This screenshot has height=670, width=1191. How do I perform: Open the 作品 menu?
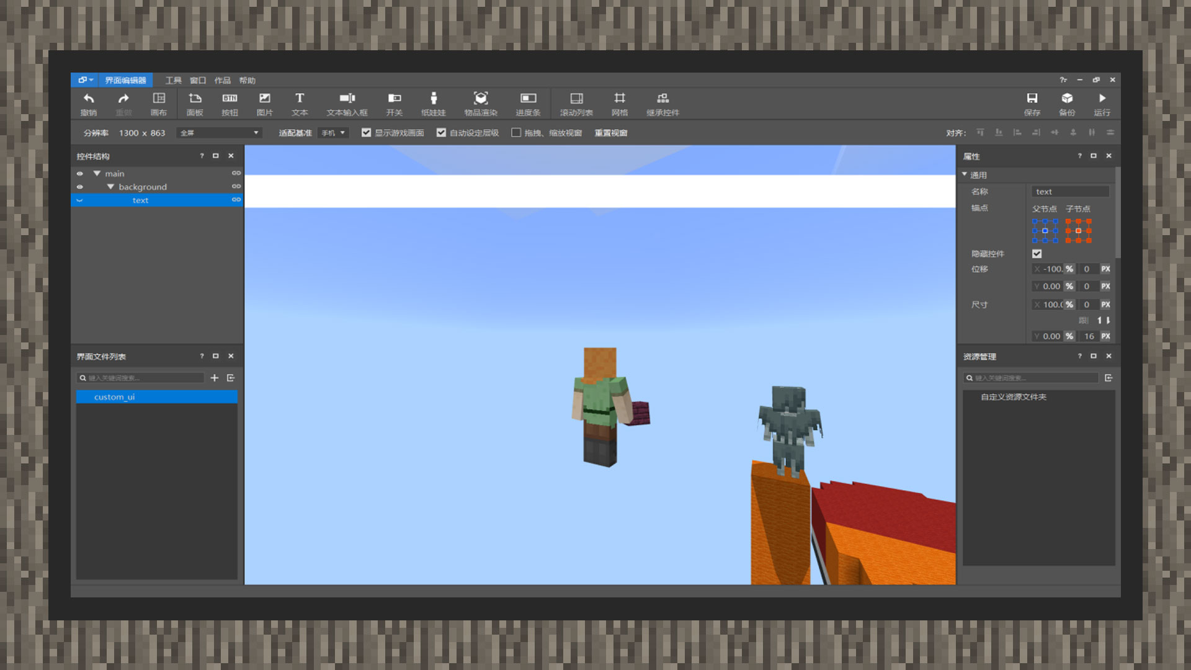coord(223,81)
